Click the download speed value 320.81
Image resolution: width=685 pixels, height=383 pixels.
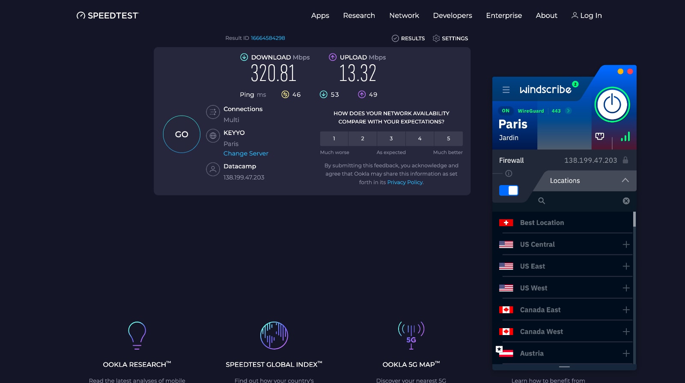coord(274,73)
